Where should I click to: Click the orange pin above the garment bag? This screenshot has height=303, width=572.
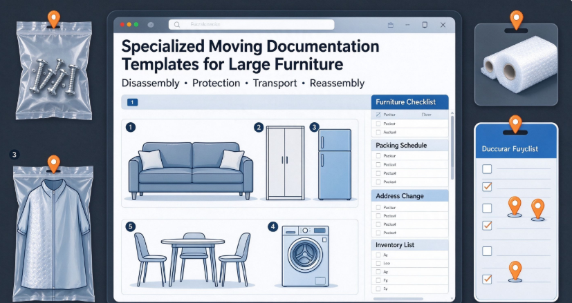(x=54, y=164)
